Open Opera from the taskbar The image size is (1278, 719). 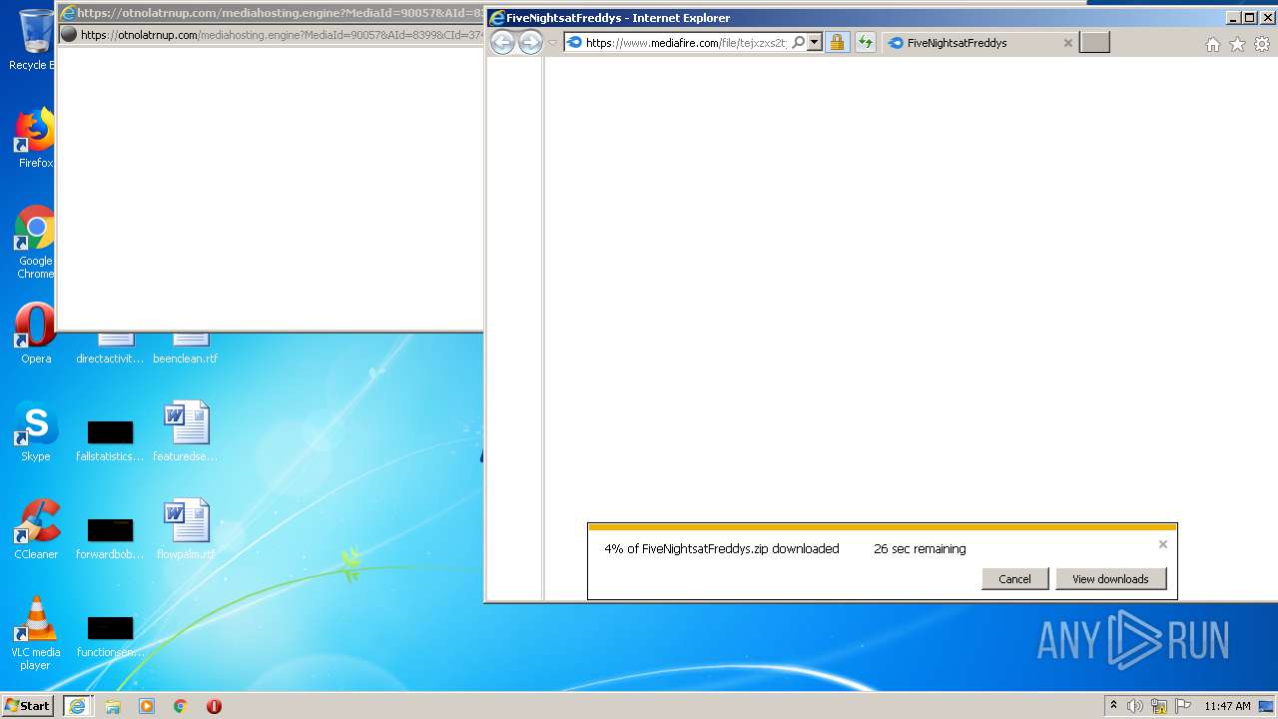[214, 706]
